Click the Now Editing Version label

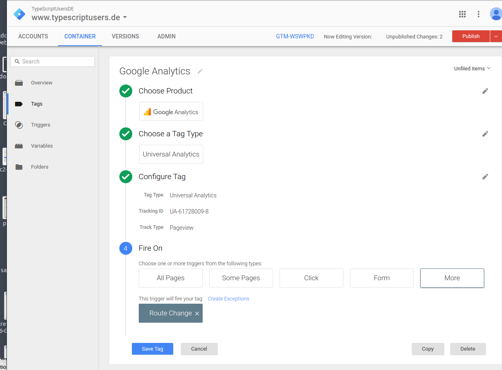coord(348,37)
